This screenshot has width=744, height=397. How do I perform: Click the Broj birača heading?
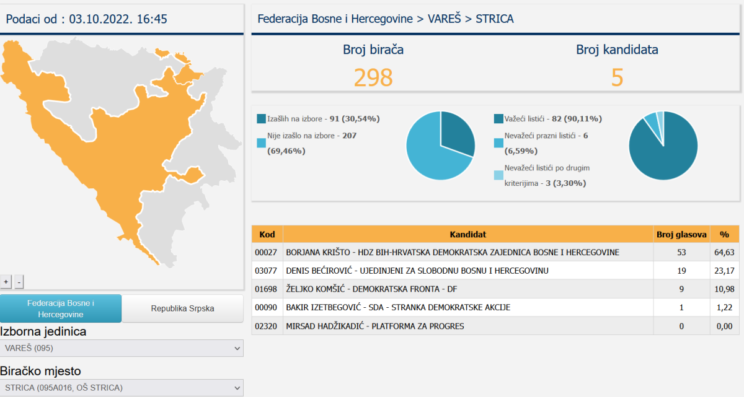coord(373,50)
